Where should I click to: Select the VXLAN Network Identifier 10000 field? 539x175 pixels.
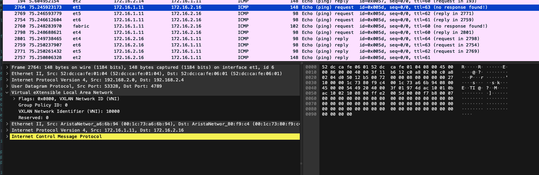coord(69,111)
